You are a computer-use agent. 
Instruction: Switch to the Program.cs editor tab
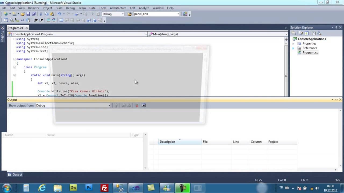pyautogui.click(x=15, y=28)
